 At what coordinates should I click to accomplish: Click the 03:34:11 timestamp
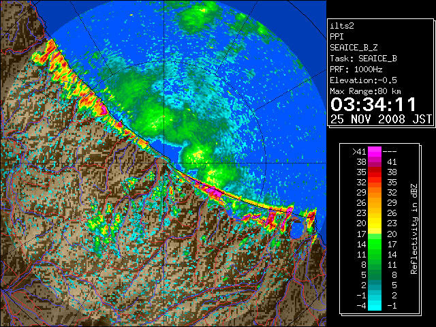coord(373,104)
